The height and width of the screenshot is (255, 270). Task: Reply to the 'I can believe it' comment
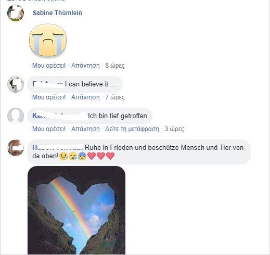pyautogui.click(x=85, y=97)
